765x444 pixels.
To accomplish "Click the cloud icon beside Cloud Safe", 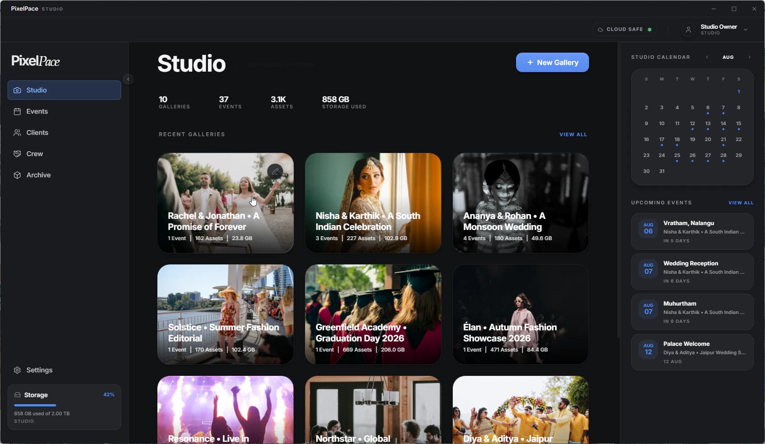I will coord(600,30).
